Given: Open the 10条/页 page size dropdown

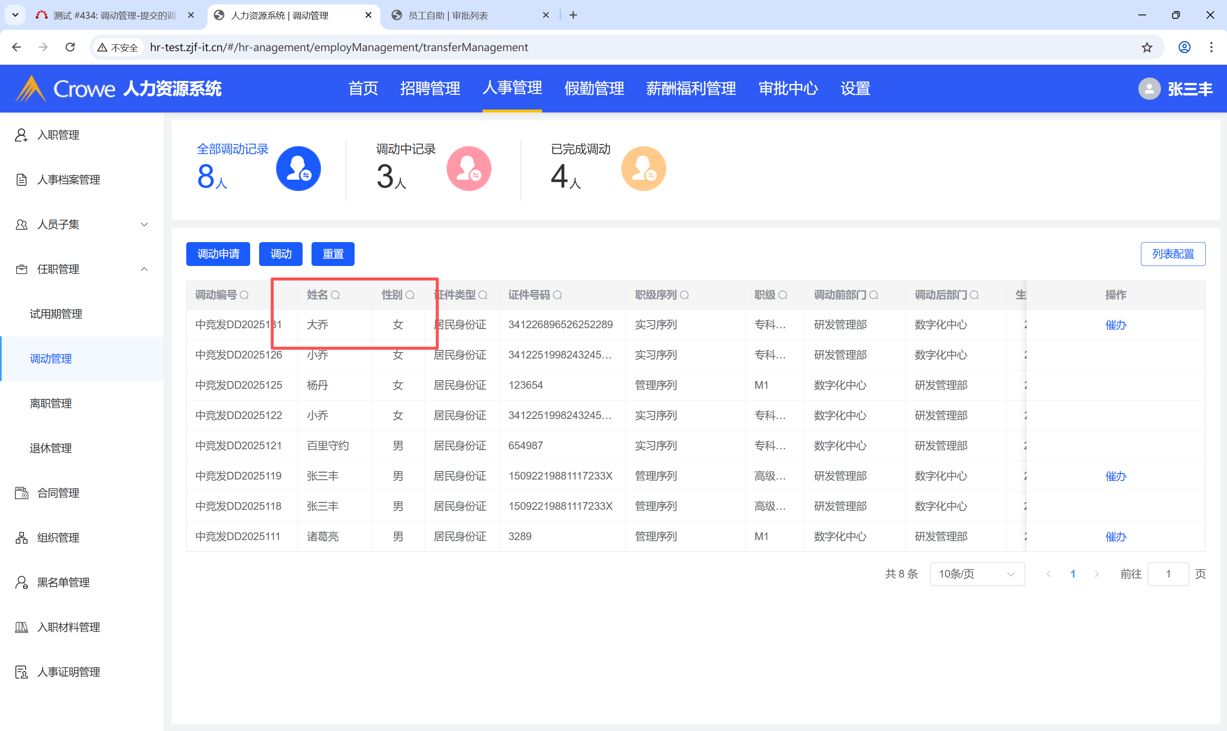Looking at the screenshot, I should point(977,574).
